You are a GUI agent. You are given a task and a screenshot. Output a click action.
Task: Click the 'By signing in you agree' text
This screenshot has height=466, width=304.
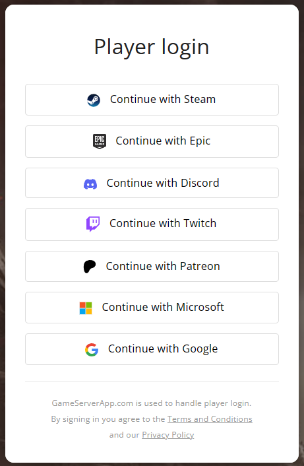point(108,419)
